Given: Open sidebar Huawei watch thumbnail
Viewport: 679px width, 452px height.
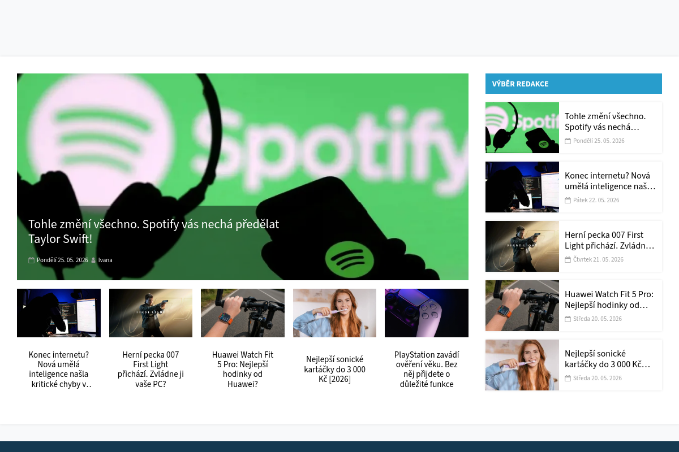Looking at the screenshot, I should point(522,306).
